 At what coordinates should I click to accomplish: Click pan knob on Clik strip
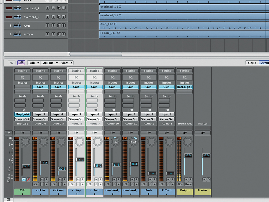click(25, 142)
